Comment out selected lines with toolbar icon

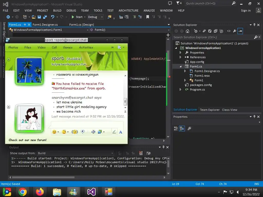[134, 17]
